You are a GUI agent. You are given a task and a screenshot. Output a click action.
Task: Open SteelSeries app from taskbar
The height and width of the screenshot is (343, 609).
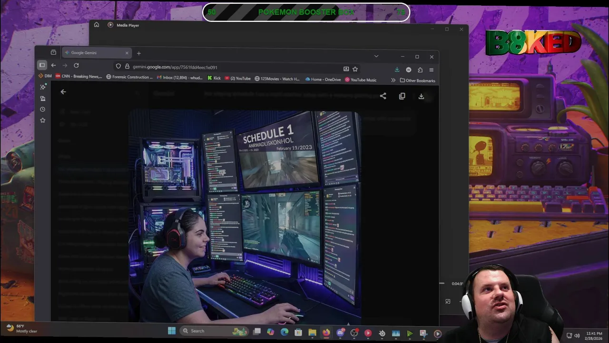[x=382, y=334]
